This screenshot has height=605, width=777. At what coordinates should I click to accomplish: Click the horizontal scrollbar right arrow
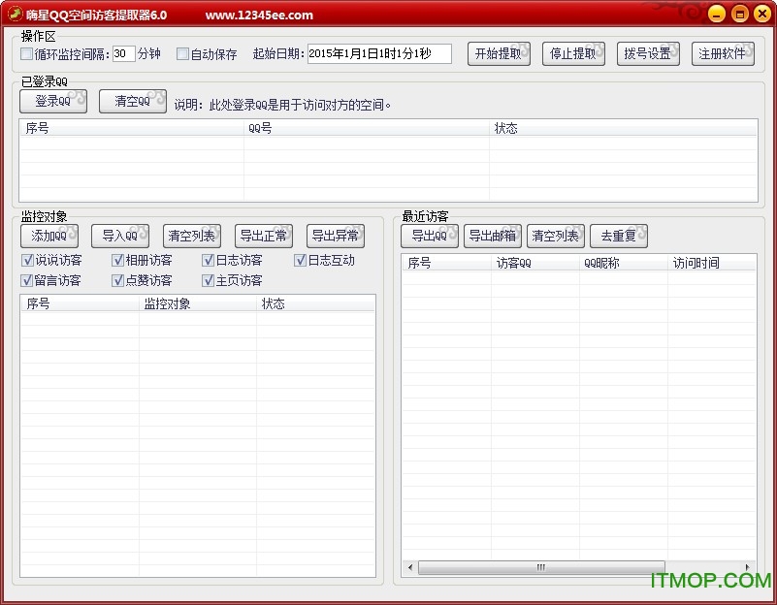(748, 567)
